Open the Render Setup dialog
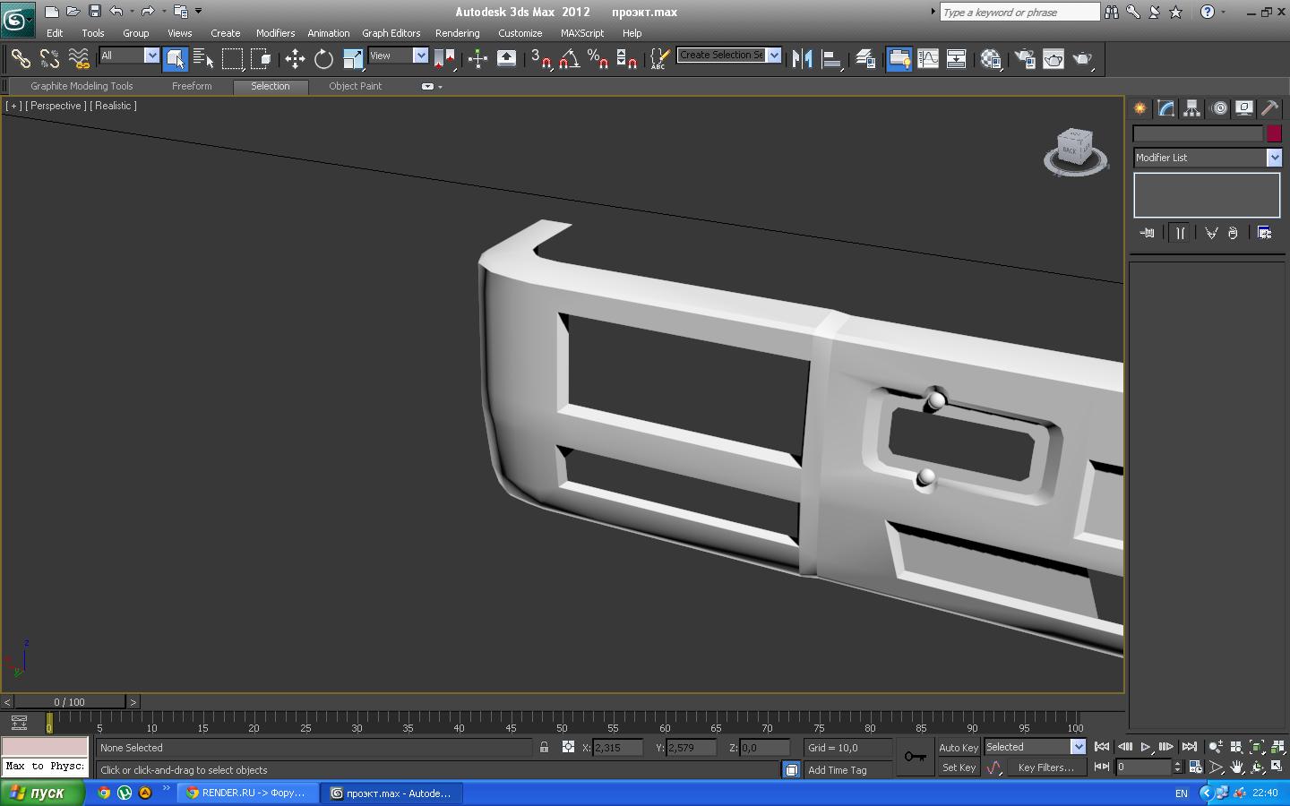This screenshot has width=1290, height=806. 1025,59
